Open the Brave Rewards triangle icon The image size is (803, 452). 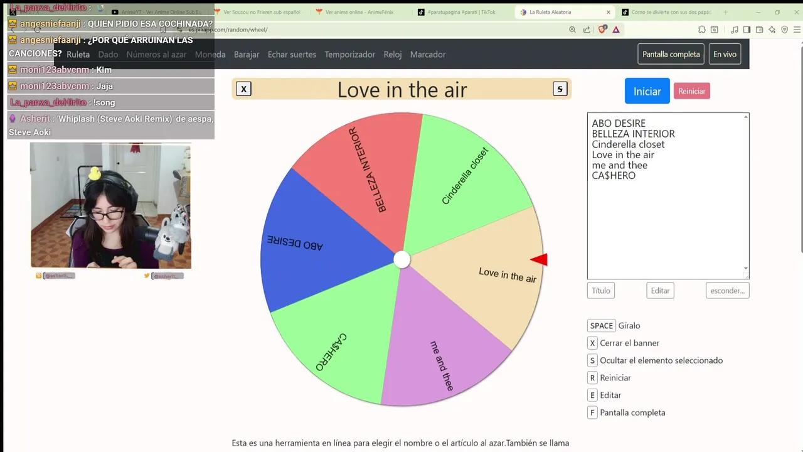pyautogui.click(x=616, y=30)
